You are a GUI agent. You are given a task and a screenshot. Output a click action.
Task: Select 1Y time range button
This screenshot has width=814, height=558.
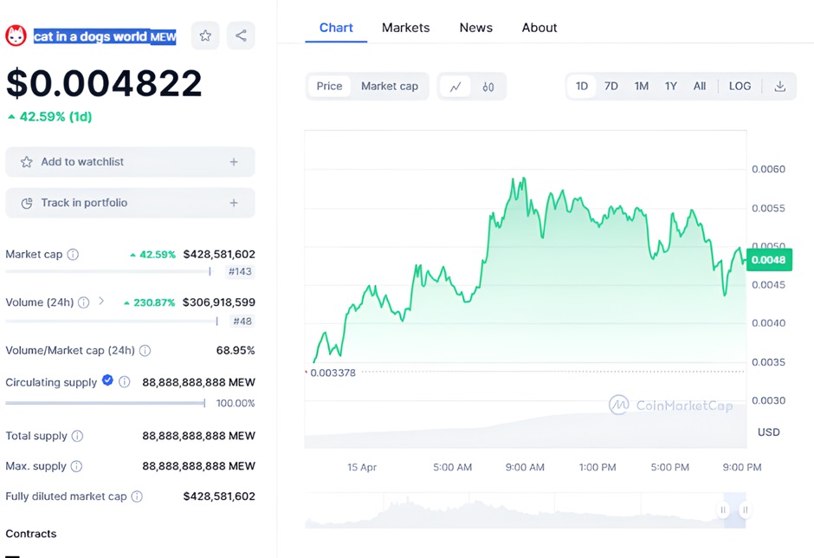[x=671, y=87]
